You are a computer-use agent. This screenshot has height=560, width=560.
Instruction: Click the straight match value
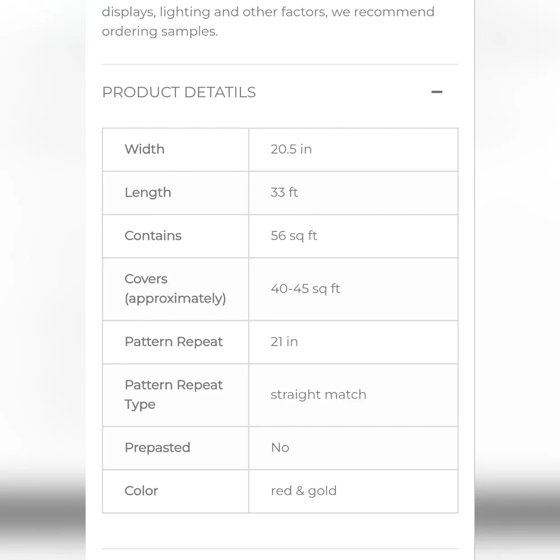(318, 395)
